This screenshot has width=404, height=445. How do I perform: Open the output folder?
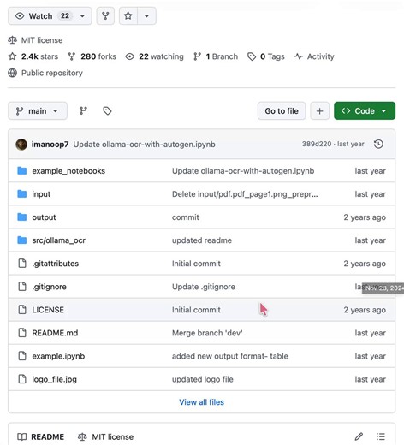coord(44,217)
